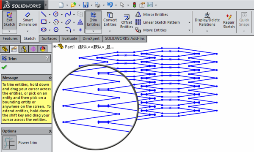Click the Print icon
The height and width of the screenshot is (152, 254).
pyautogui.click(x=98, y=5)
